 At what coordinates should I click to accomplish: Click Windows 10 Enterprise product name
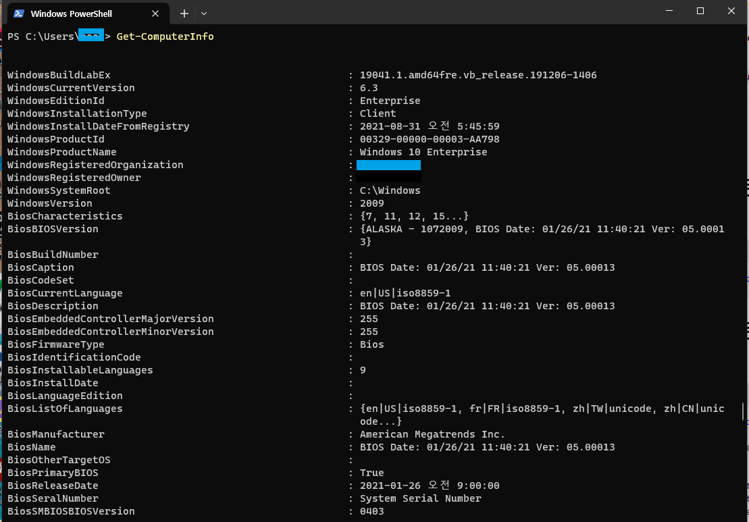coord(423,152)
